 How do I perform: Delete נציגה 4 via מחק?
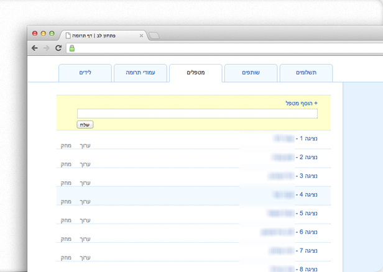point(66,202)
